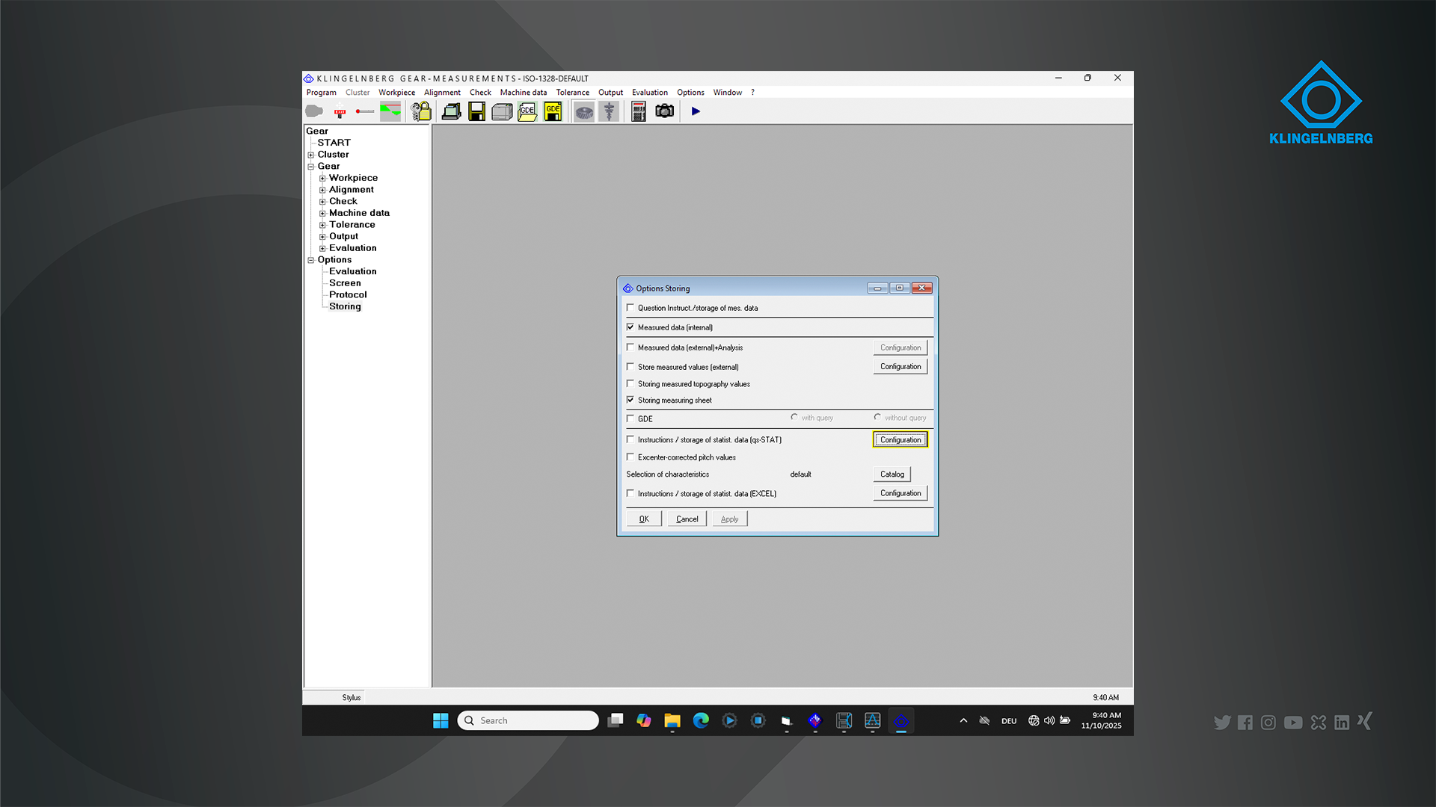The image size is (1436, 807).
Task: Uncheck Measured data (internal)
Action: 630,327
